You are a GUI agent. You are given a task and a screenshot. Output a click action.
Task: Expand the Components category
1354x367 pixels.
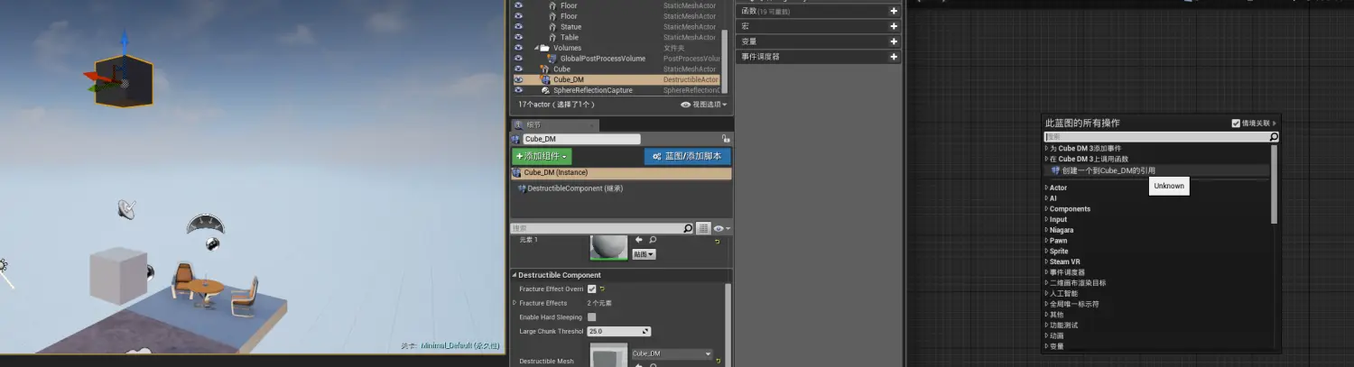[x=1047, y=209]
